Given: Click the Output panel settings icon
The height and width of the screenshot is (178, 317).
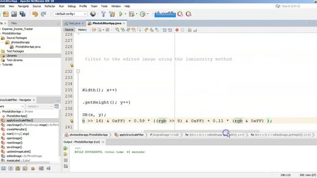Looking at the screenshot, I should 66,166.
